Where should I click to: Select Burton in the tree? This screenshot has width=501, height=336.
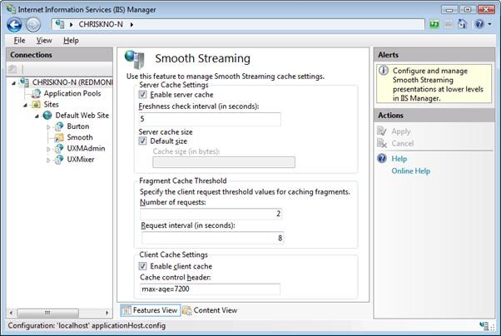pos(78,126)
